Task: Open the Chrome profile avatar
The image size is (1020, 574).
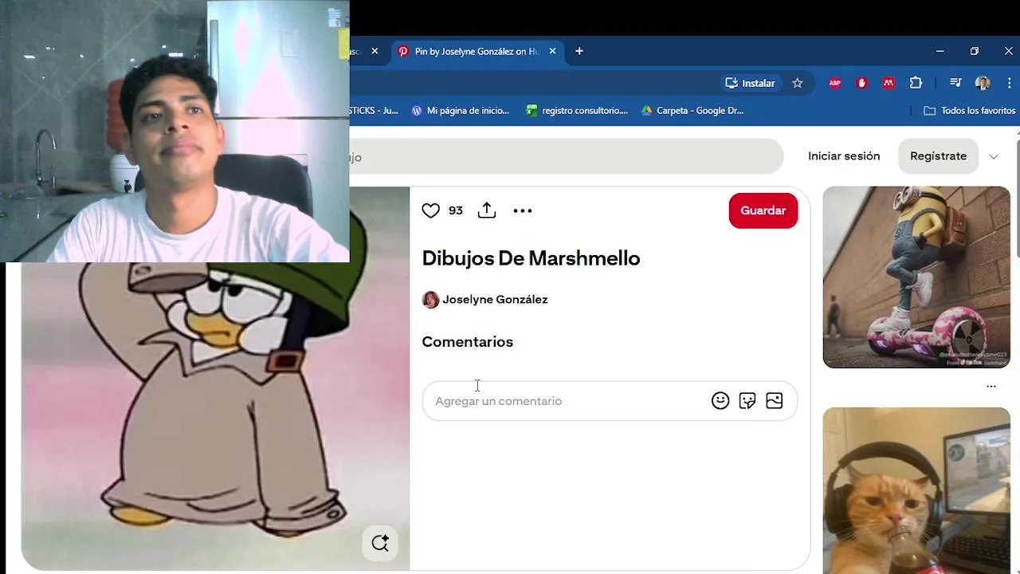Action: (x=983, y=83)
